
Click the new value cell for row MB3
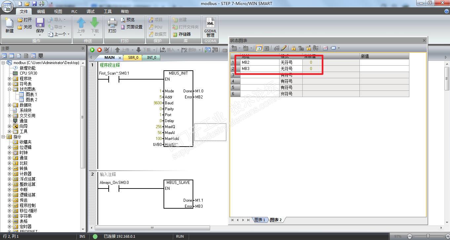point(384,69)
